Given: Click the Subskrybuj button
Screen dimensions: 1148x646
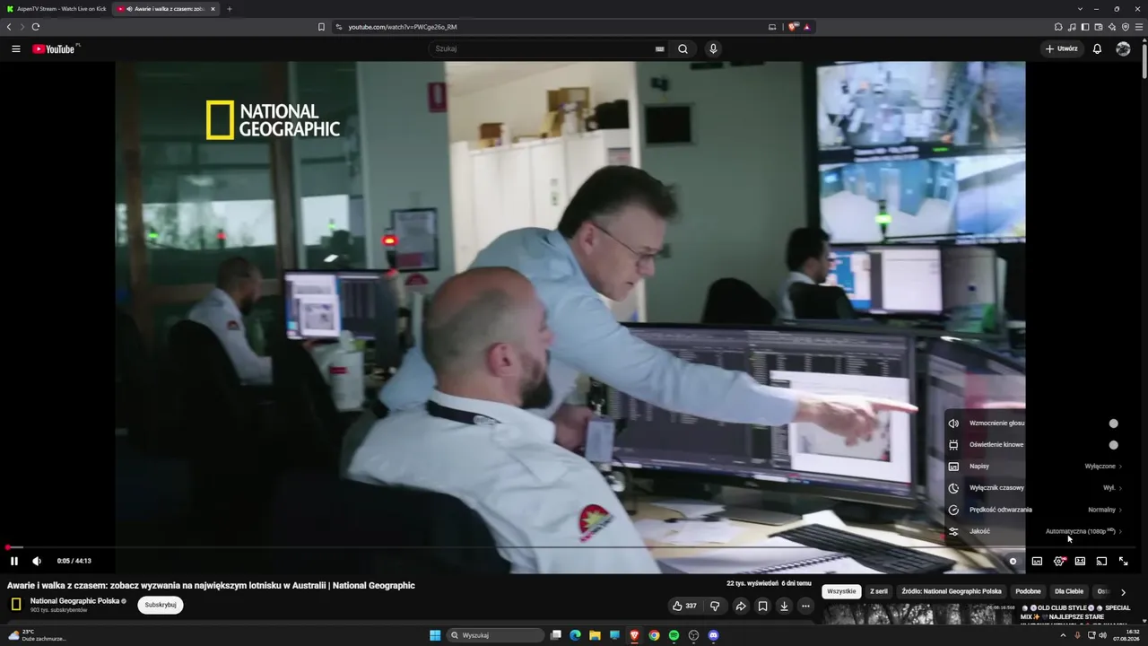Looking at the screenshot, I should coord(161,606).
